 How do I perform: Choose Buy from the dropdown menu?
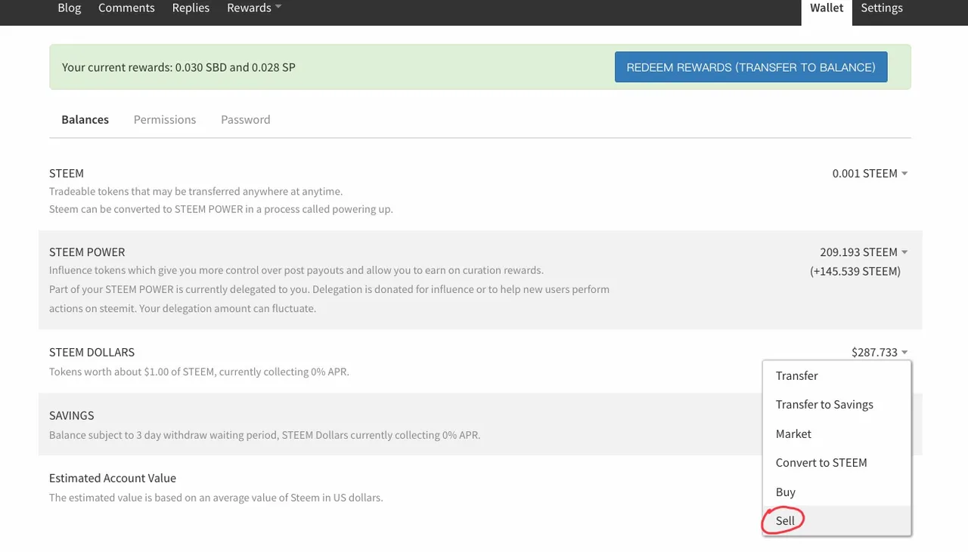(x=837, y=492)
